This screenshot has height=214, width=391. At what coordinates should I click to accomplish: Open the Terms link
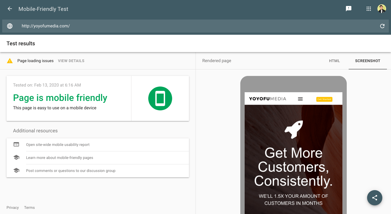(x=29, y=207)
